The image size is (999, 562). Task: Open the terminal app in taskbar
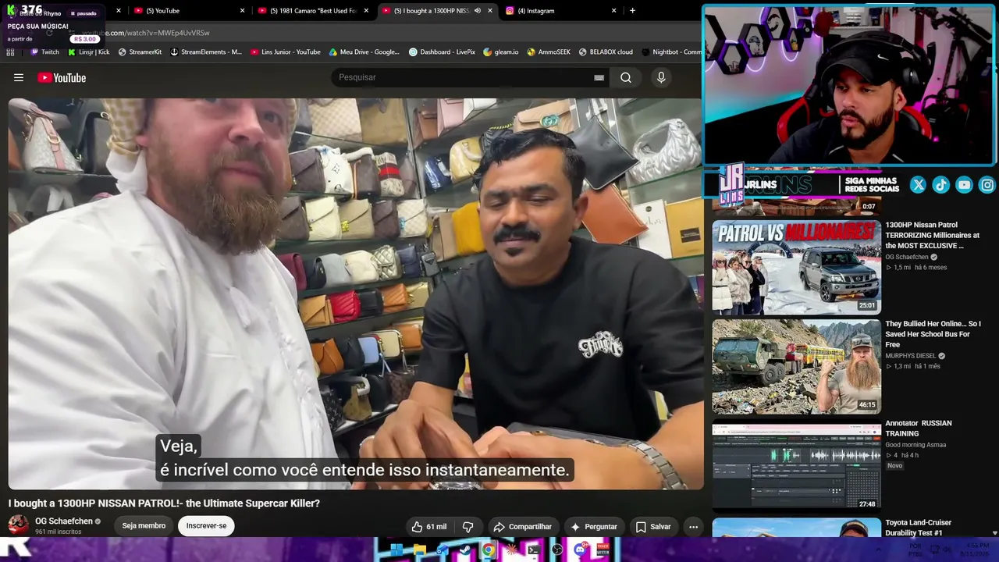coord(534,550)
